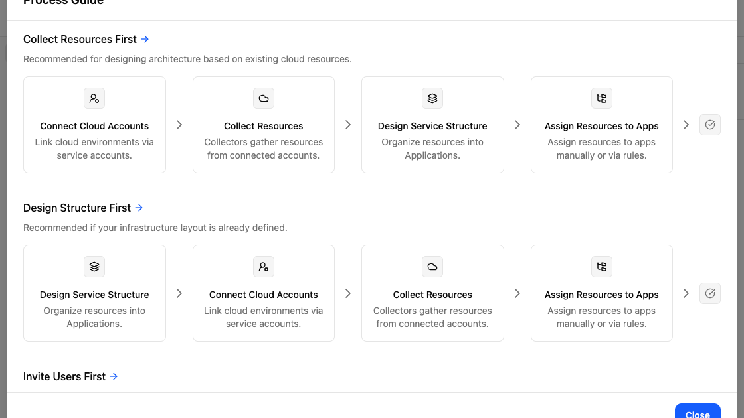The height and width of the screenshot is (418, 744).
Task: Click the second row's Connect Cloud Accounts card title
Action: [x=264, y=295]
